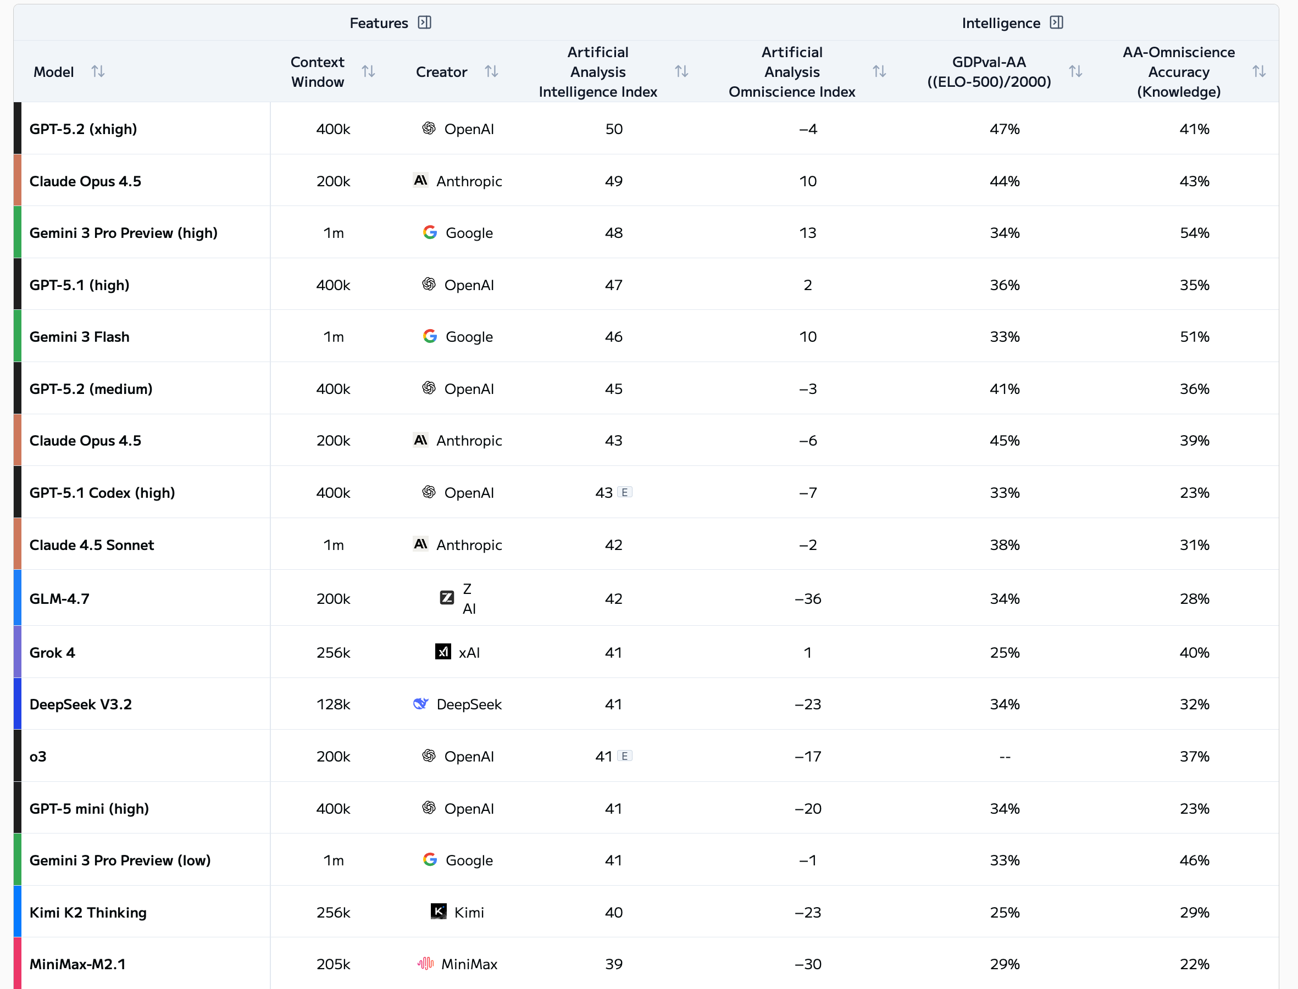Screen dimensions: 1298x989
Task: Sort by Artificial Analysis Intelligence Index
Action: click(681, 71)
